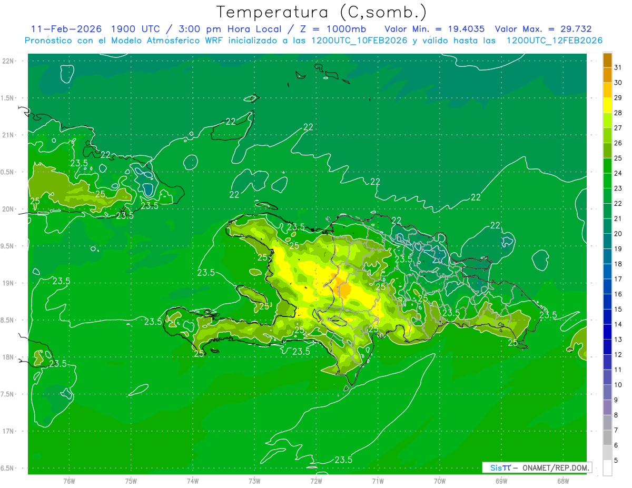The height and width of the screenshot is (488, 632).
Task: Select the 'Valor Min. = 19.4035' readout
Action: coord(434,28)
